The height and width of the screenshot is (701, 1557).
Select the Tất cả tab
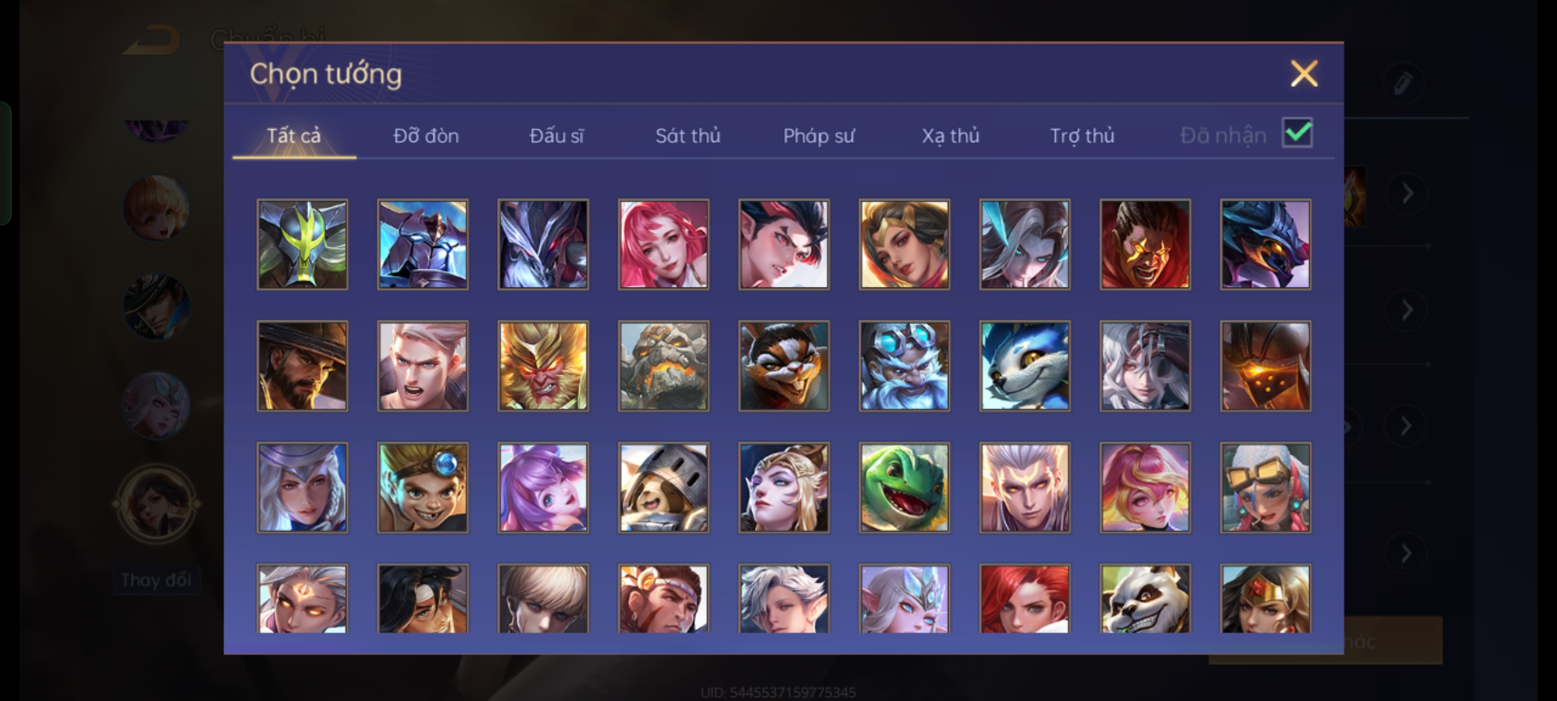coord(294,136)
